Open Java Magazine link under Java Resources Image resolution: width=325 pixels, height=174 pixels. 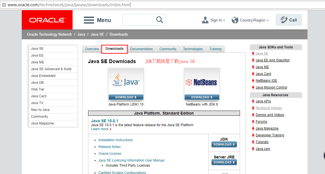click(267, 128)
